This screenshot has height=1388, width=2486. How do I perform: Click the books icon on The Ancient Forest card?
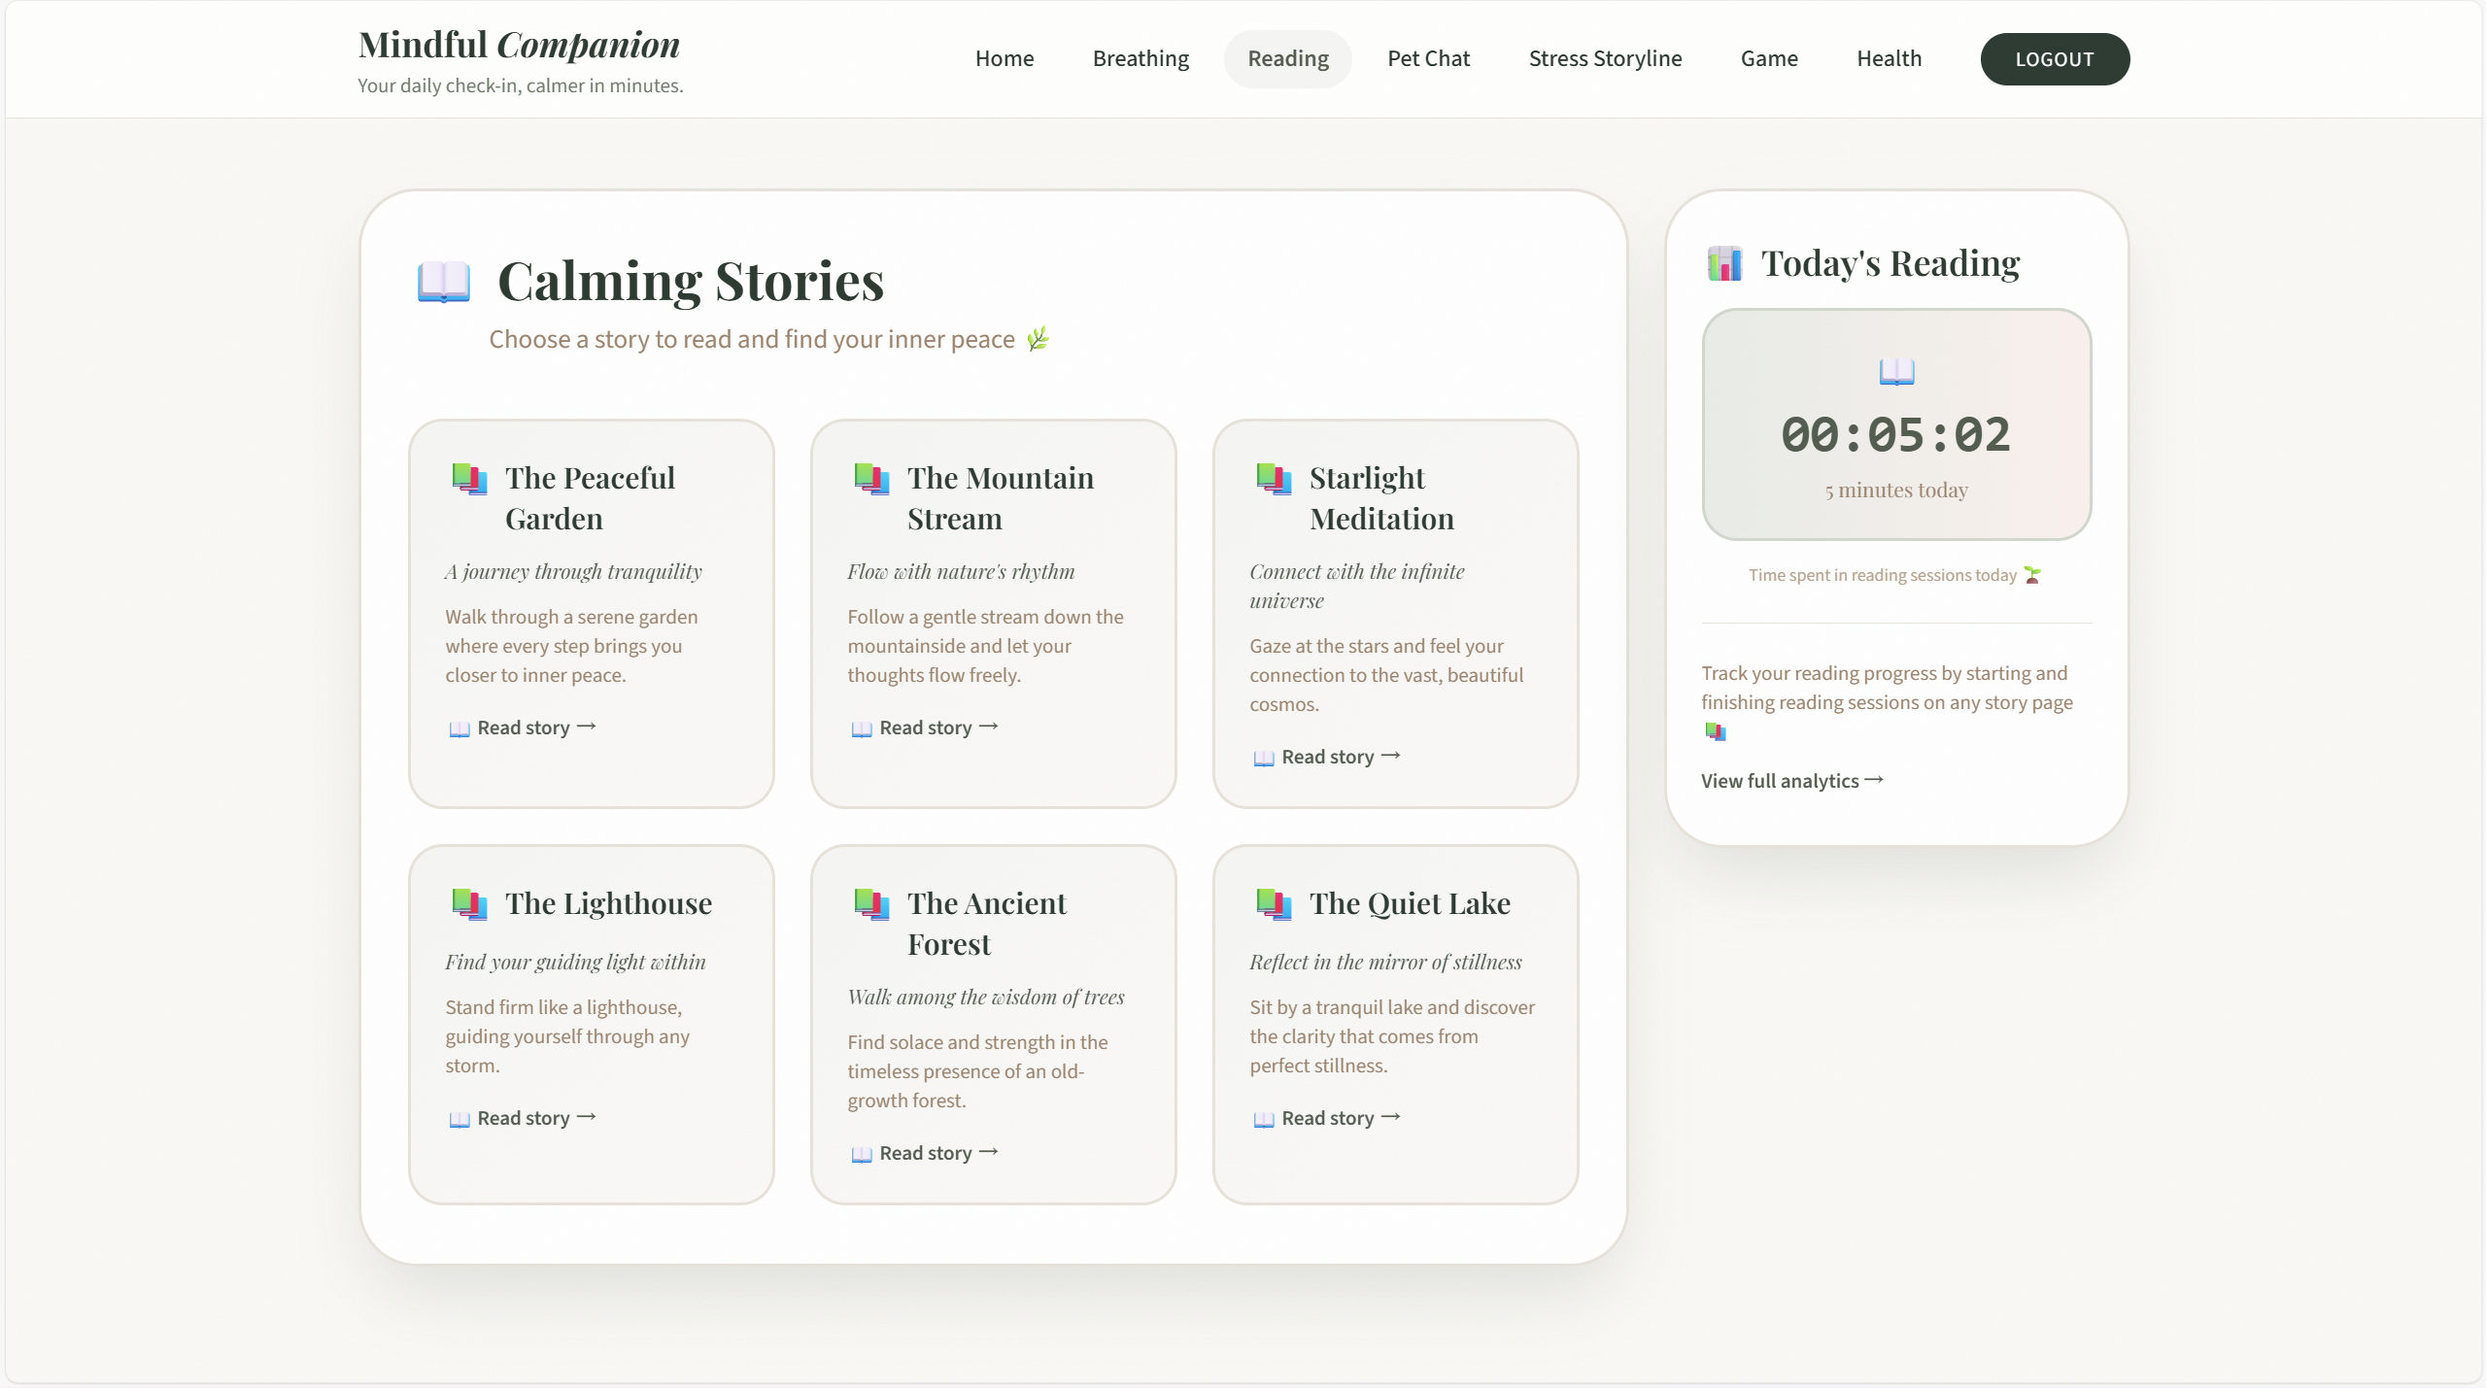coord(871,904)
